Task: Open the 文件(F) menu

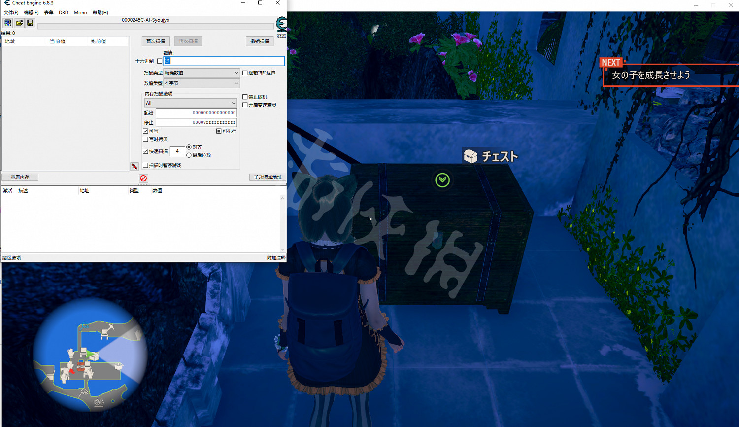Action: [x=11, y=13]
